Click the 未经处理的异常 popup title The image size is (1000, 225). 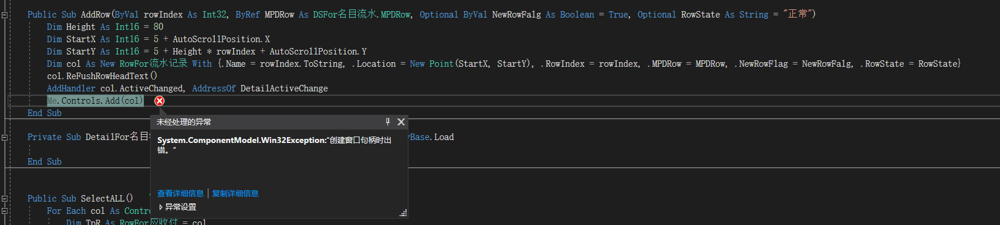point(184,122)
